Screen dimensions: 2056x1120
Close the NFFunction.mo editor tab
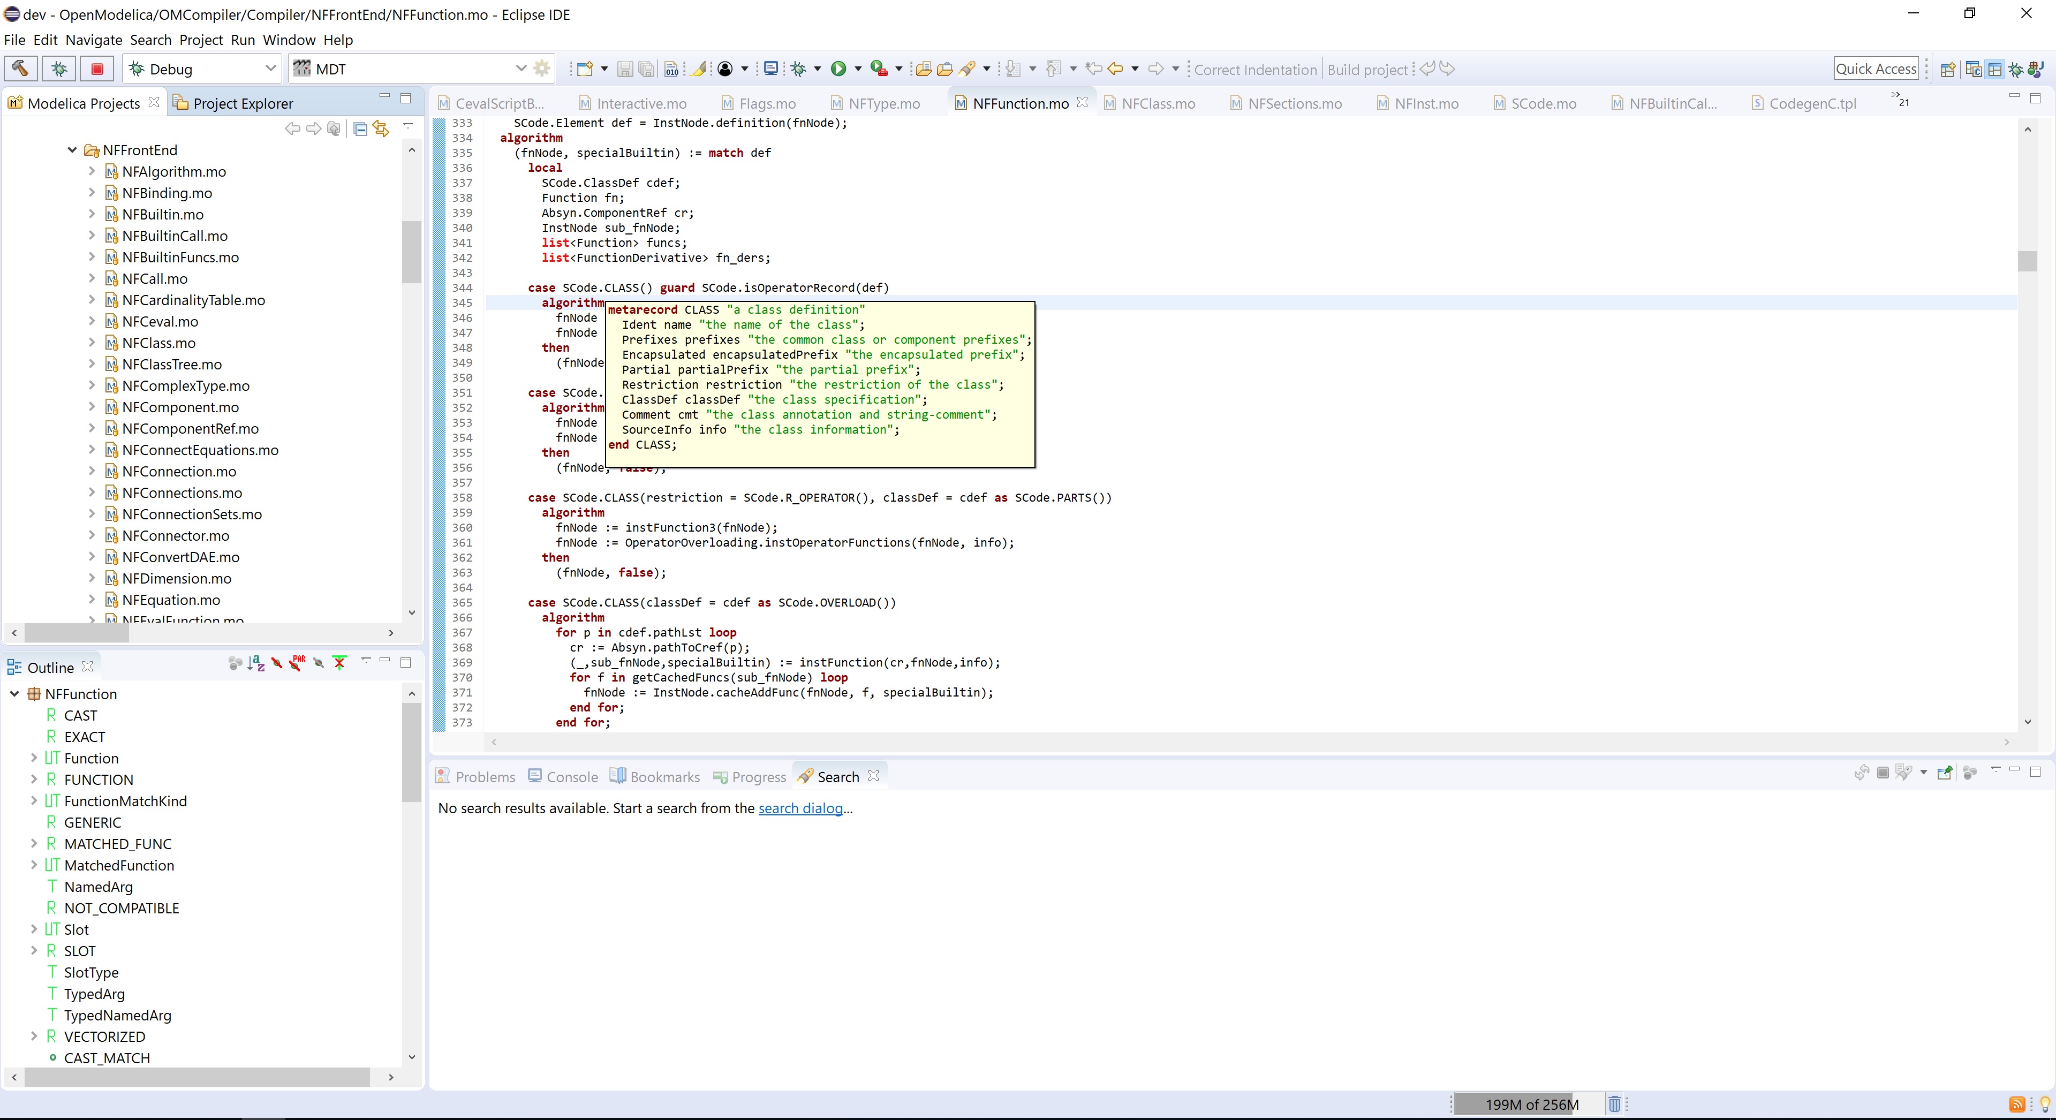pos(1082,102)
